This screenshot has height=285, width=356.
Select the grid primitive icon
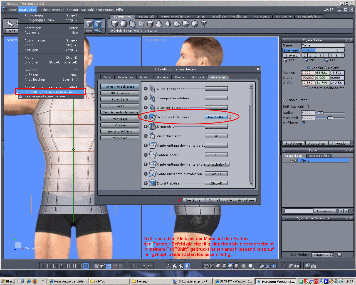point(141,24)
